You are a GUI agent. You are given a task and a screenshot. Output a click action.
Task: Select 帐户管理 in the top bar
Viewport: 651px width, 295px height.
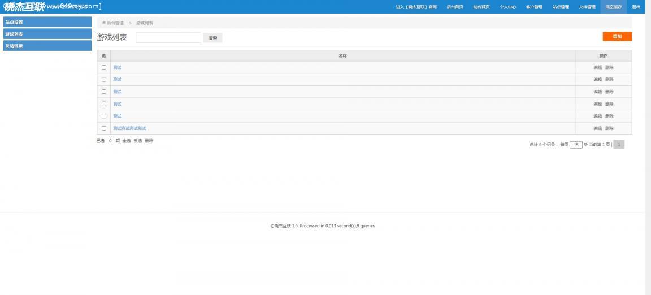(x=534, y=7)
